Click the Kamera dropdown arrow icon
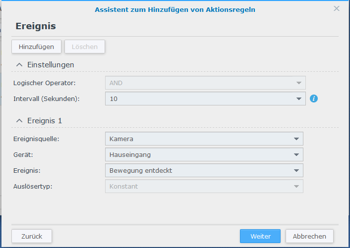Screen dimensions: 350x248 (296, 139)
